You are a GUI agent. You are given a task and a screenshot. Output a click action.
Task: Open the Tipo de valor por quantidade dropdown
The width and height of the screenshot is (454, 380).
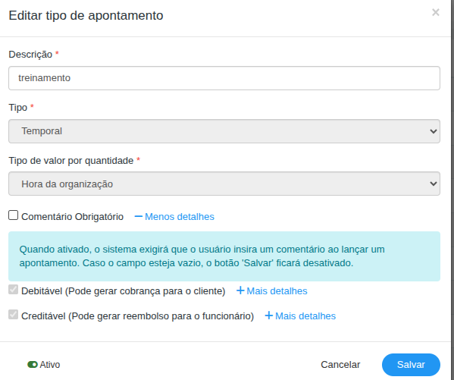tap(224, 184)
